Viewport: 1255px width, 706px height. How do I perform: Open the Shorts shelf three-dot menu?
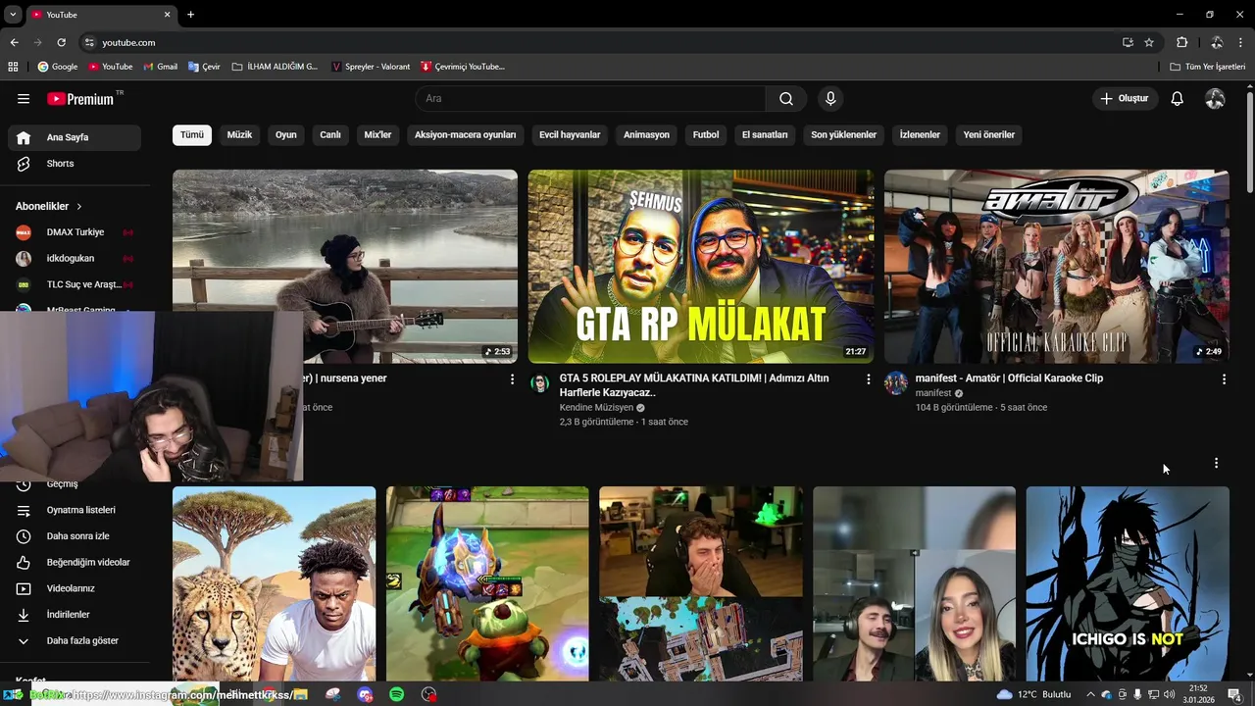point(1216,463)
